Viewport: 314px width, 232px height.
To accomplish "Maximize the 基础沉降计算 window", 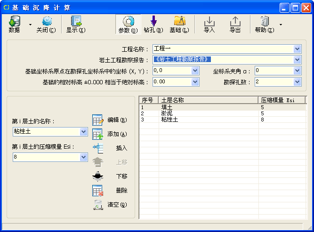I will click(295, 8).
